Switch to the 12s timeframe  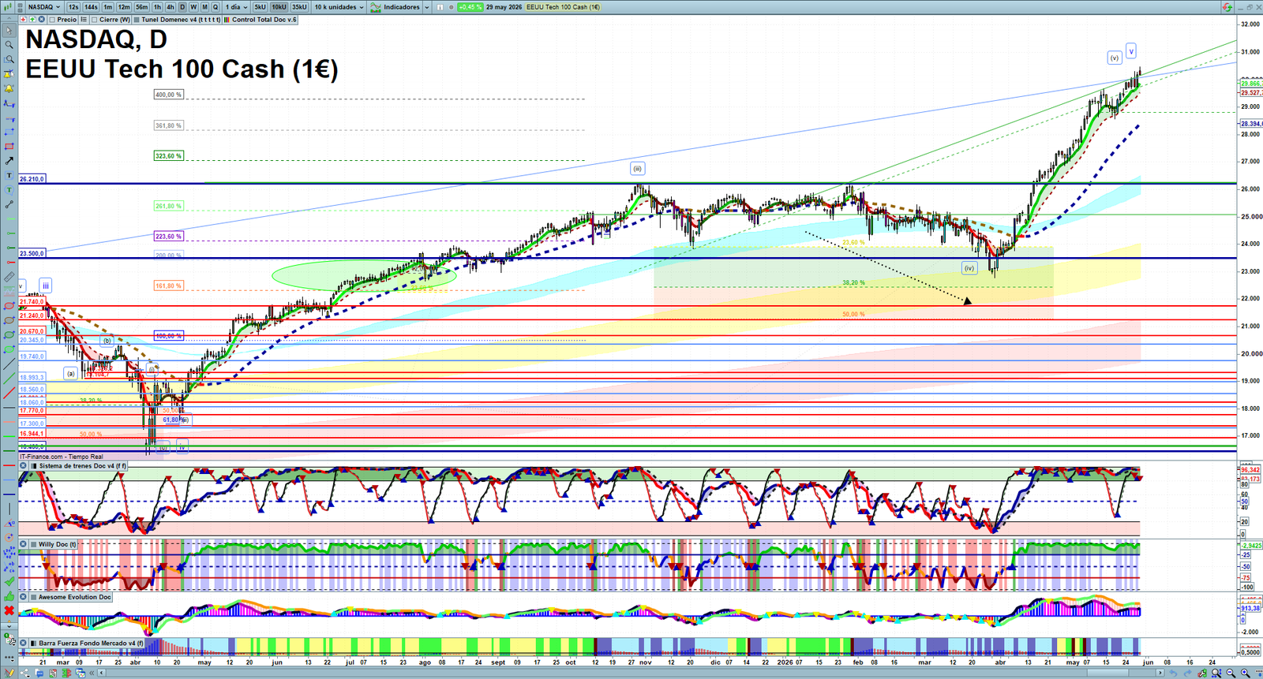pyautogui.click(x=73, y=7)
